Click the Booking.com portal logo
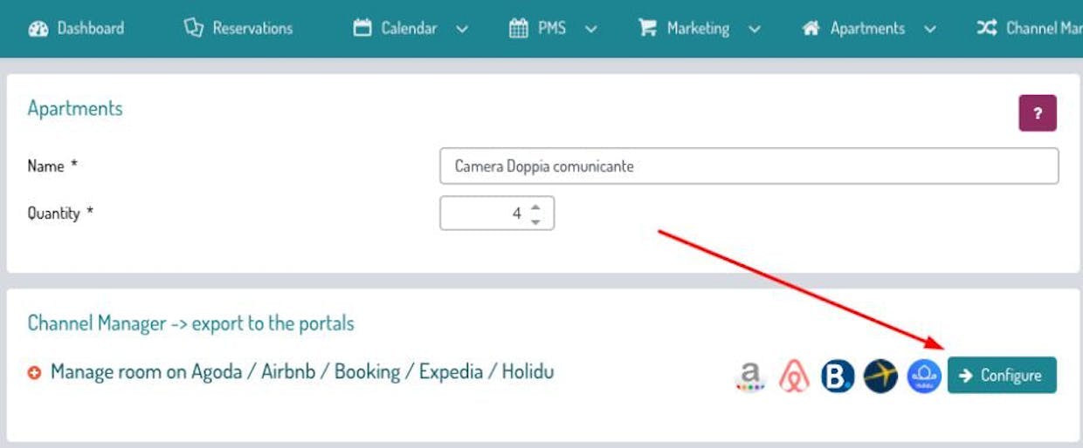Image resolution: width=1083 pixels, height=448 pixels. [x=837, y=376]
